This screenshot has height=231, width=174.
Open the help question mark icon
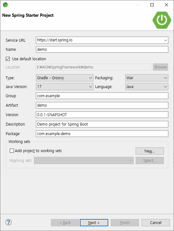(x=8, y=222)
